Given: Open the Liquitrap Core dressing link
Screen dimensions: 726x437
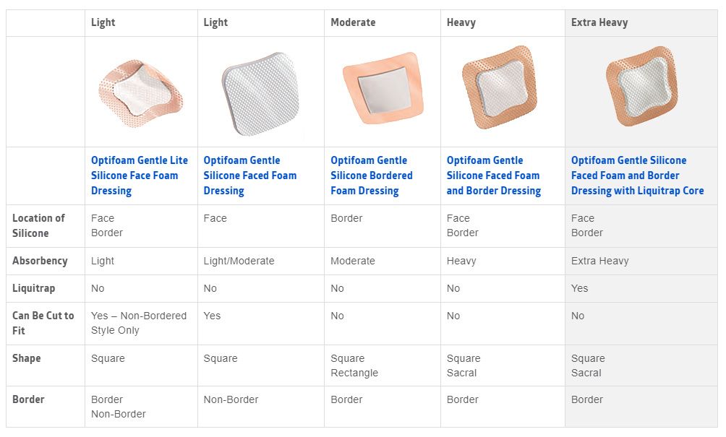Looking at the screenshot, I should (637, 176).
